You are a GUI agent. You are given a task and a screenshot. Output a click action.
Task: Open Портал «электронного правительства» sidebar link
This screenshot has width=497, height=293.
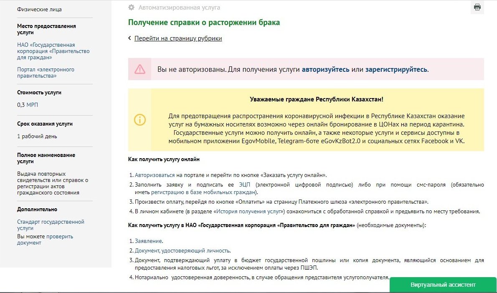pos(46,73)
